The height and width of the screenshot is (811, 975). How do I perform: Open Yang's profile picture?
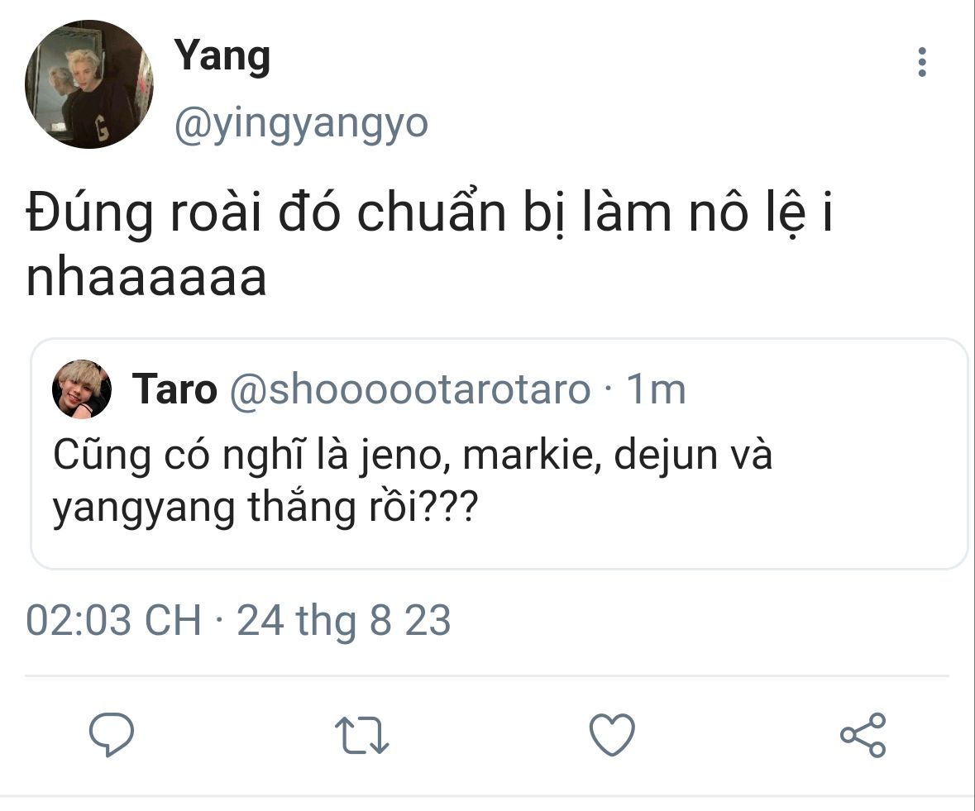click(89, 83)
